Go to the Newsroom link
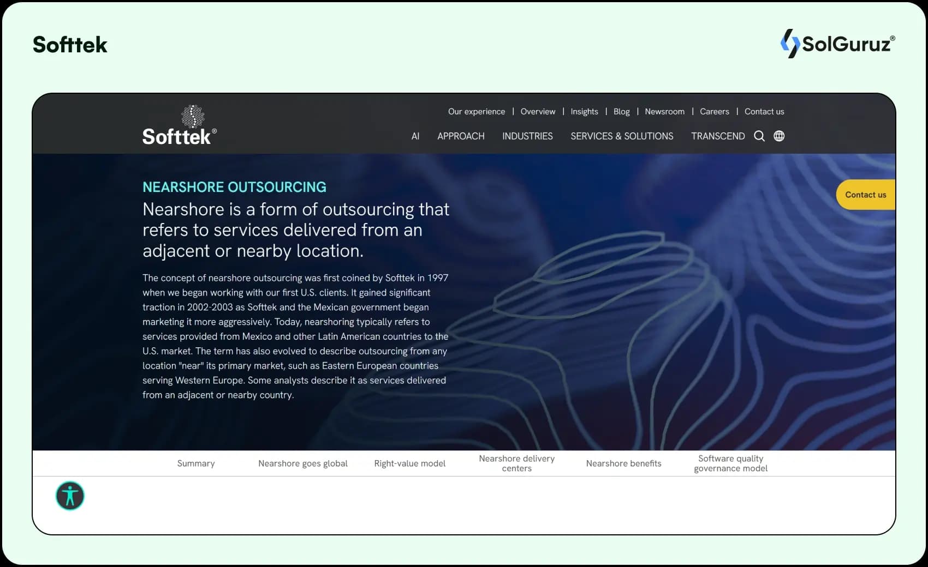928x567 pixels. click(x=664, y=111)
